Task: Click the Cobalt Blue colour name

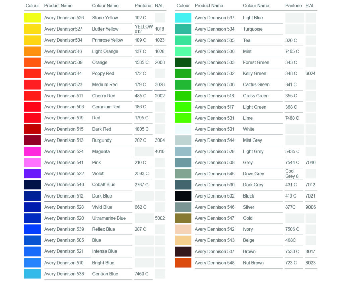Action: (x=104, y=185)
